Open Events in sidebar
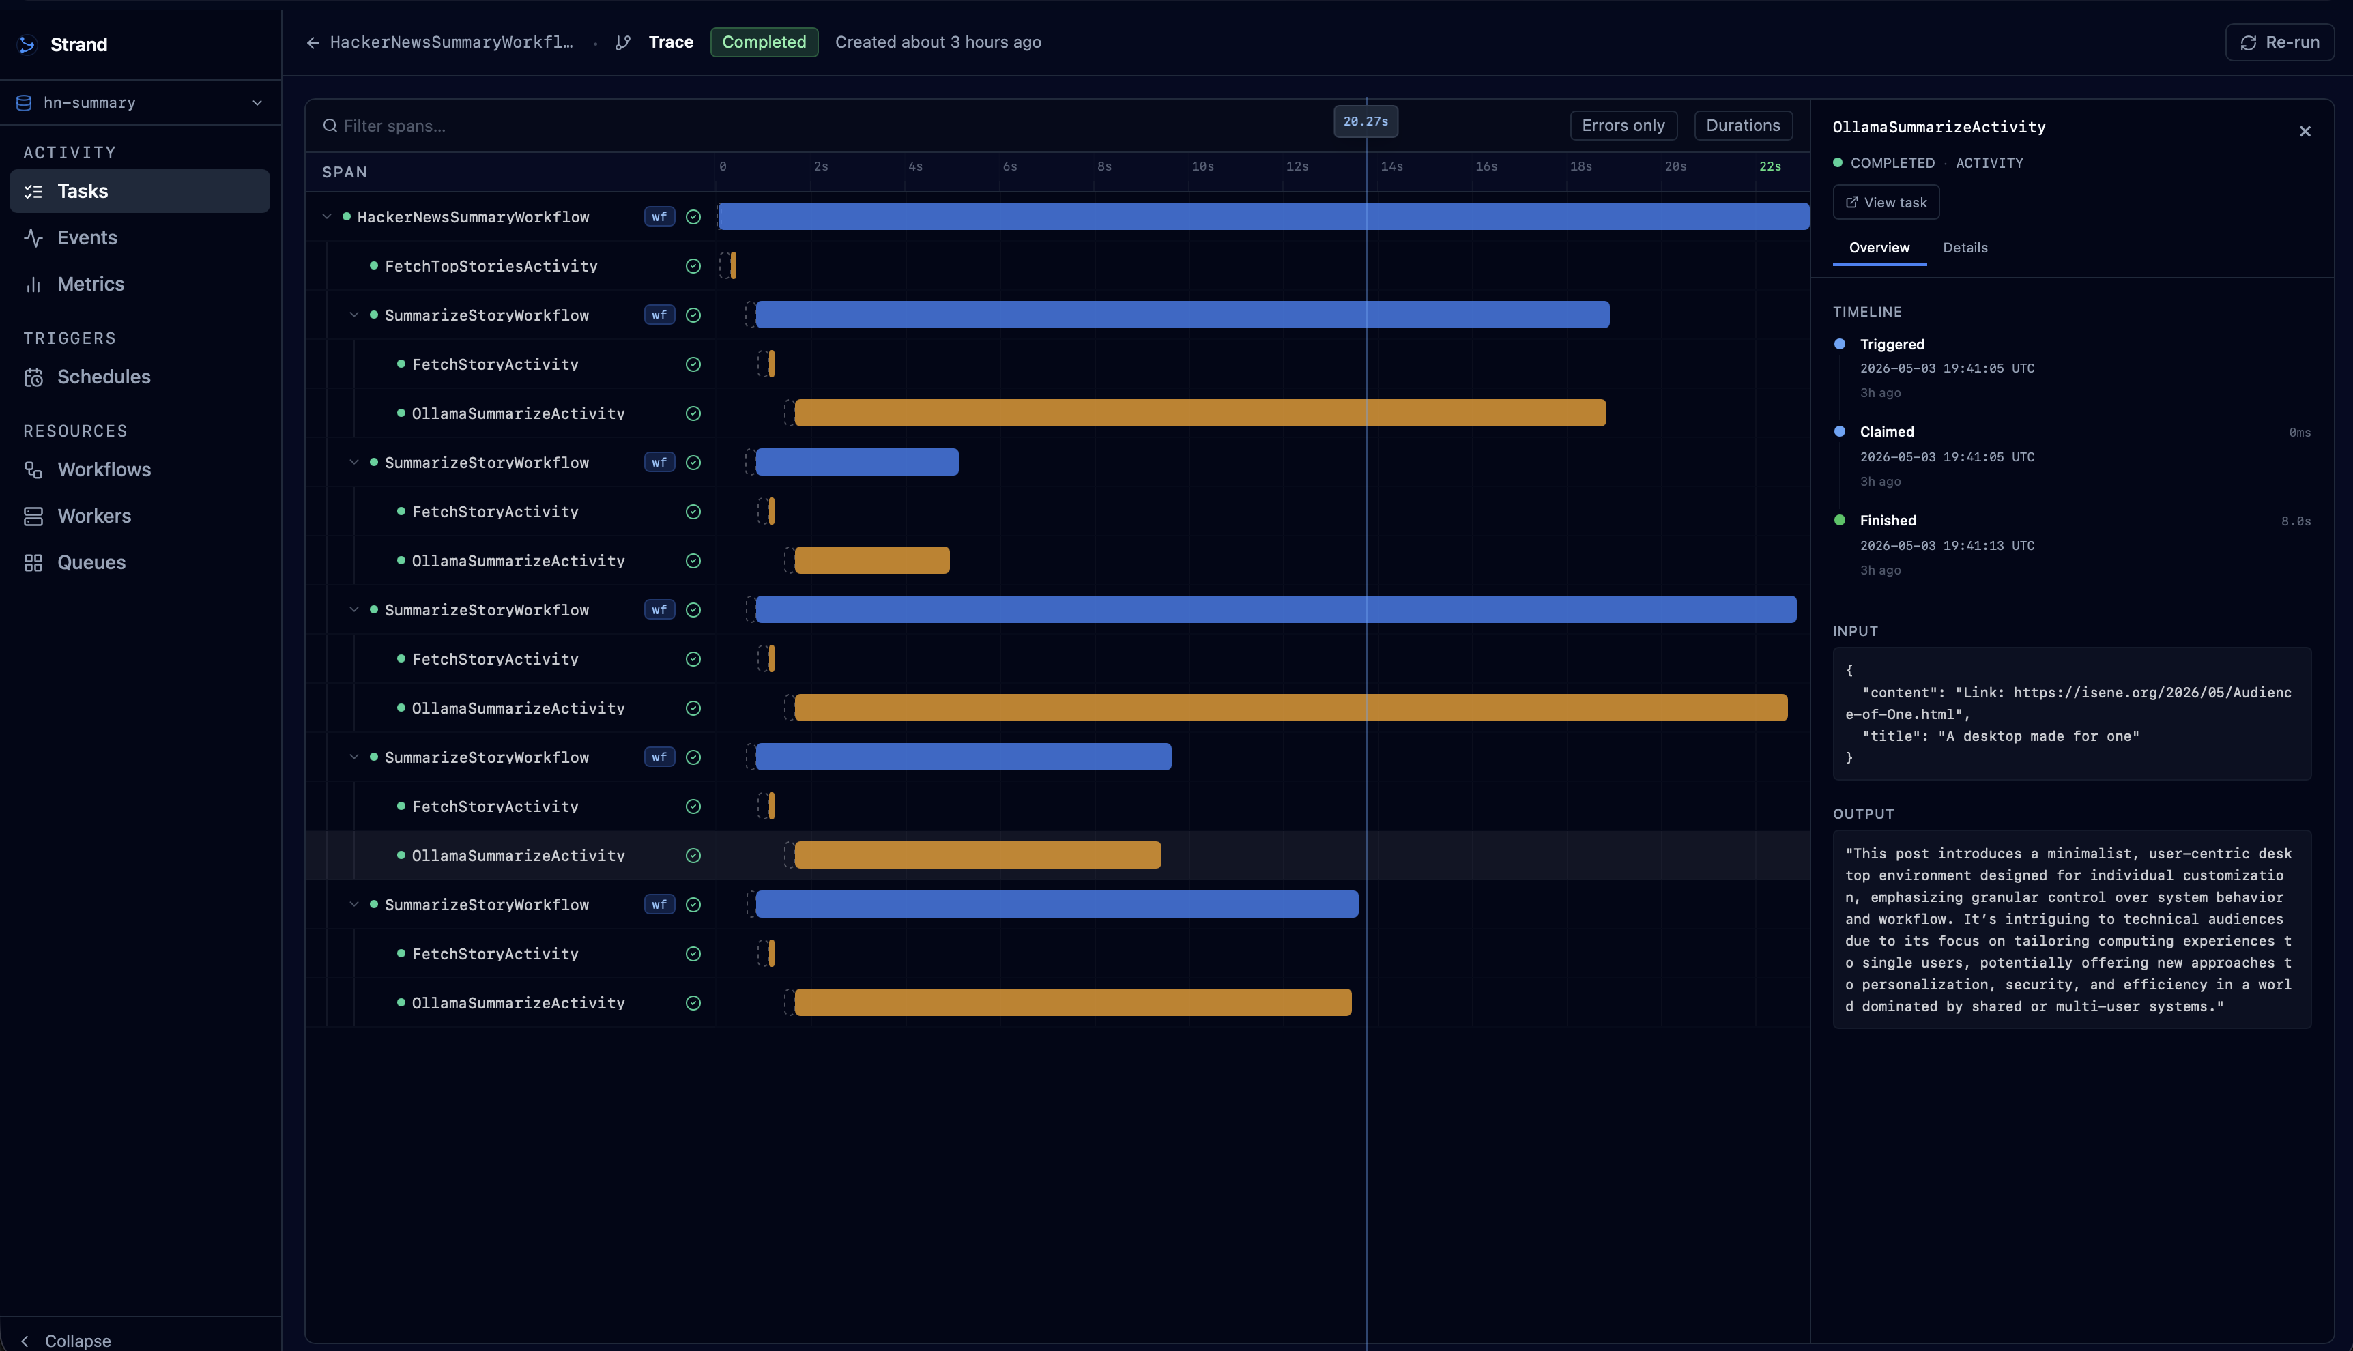 point(140,237)
